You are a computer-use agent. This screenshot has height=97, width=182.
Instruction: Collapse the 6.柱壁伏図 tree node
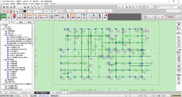(4, 70)
